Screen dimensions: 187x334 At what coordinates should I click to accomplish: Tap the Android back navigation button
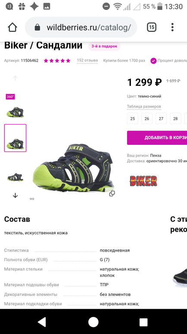(42, 322)
